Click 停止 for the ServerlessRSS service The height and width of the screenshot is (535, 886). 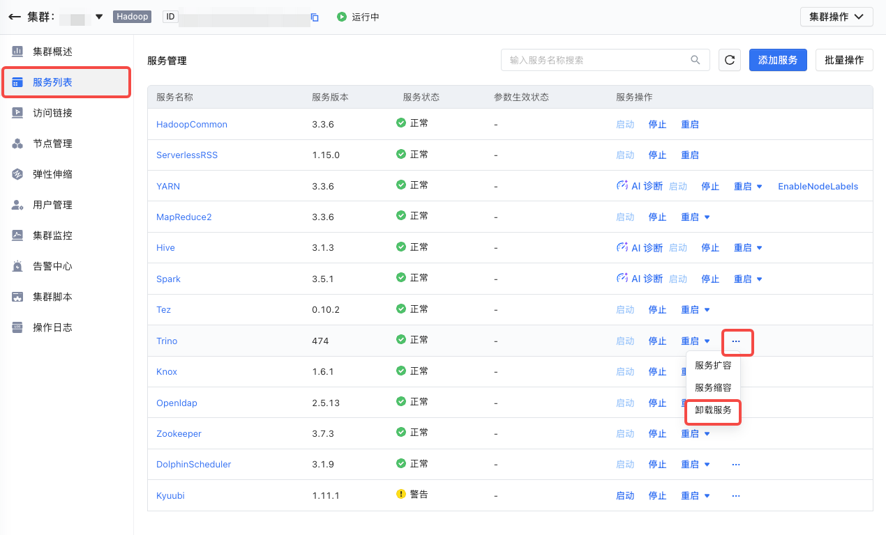pos(657,155)
